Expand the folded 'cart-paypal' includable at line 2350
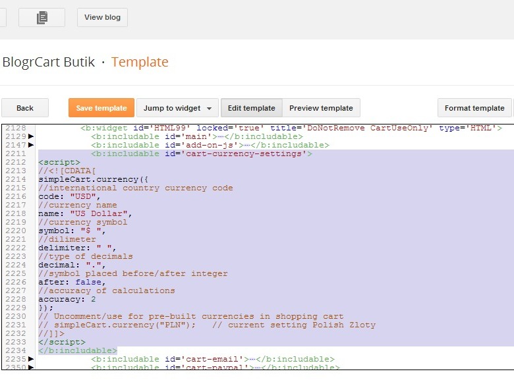 [x=31, y=368]
